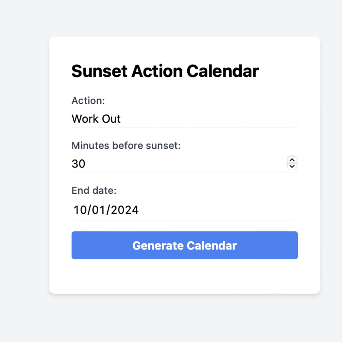This screenshot has height=342, width=342.
Task: Click the Minutes before sunset number field
Action: click(x=160, y=163)
